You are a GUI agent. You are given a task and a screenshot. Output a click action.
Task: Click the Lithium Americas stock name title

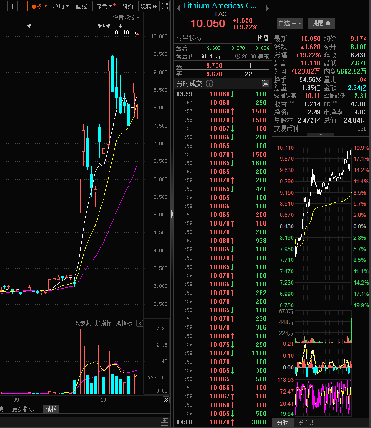(x=220, y=6)
